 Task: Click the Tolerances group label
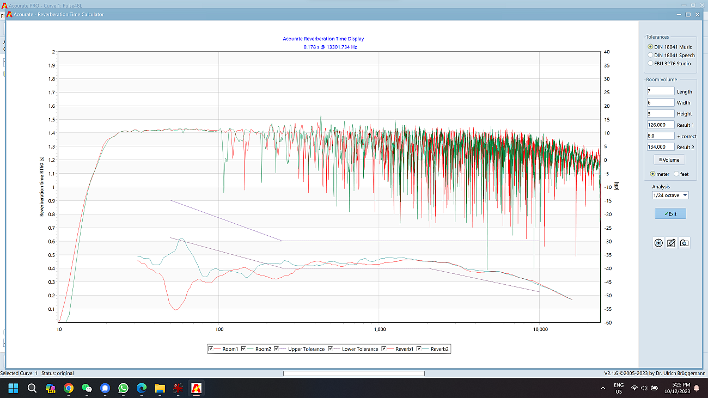point(657,37)
